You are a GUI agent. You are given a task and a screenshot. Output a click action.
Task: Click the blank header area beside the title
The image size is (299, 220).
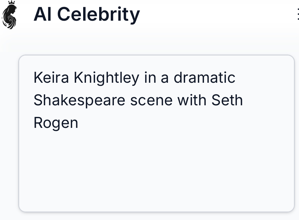[x=217, y=14]
